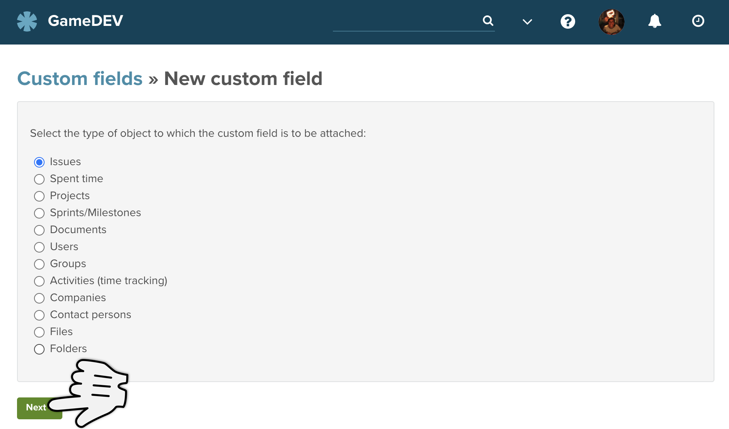Screen dimensions: 729x429
Task: Click the time tracking clock icon
Action: (698, 21)
